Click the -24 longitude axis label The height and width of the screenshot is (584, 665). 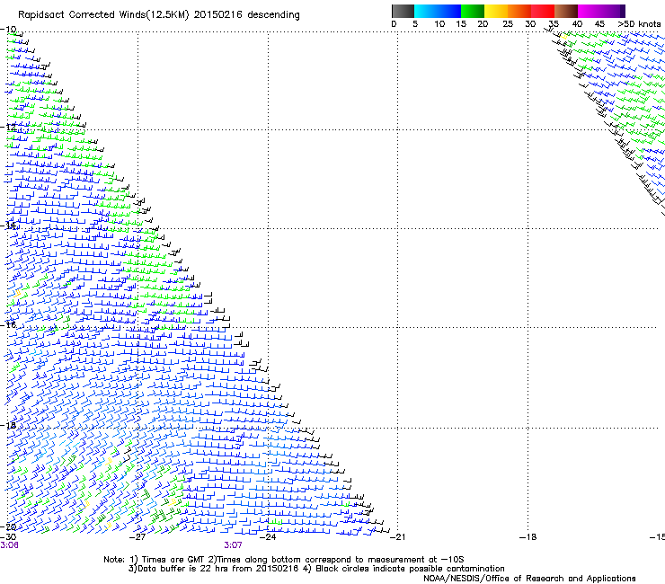point(268,537)
